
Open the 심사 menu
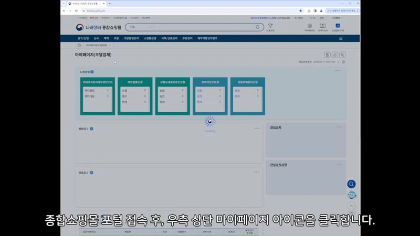(96, 38)
